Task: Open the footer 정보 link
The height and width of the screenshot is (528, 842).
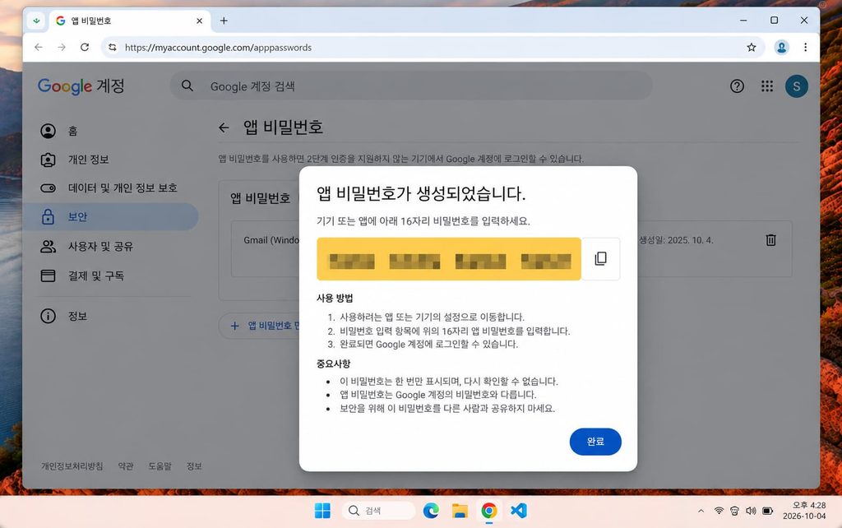Action: point(194,465)
